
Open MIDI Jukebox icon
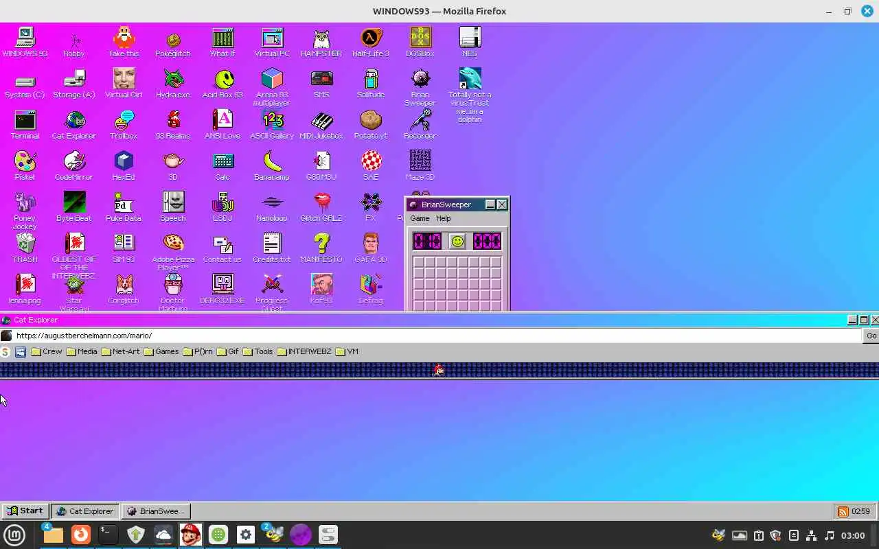pos(321,125)
